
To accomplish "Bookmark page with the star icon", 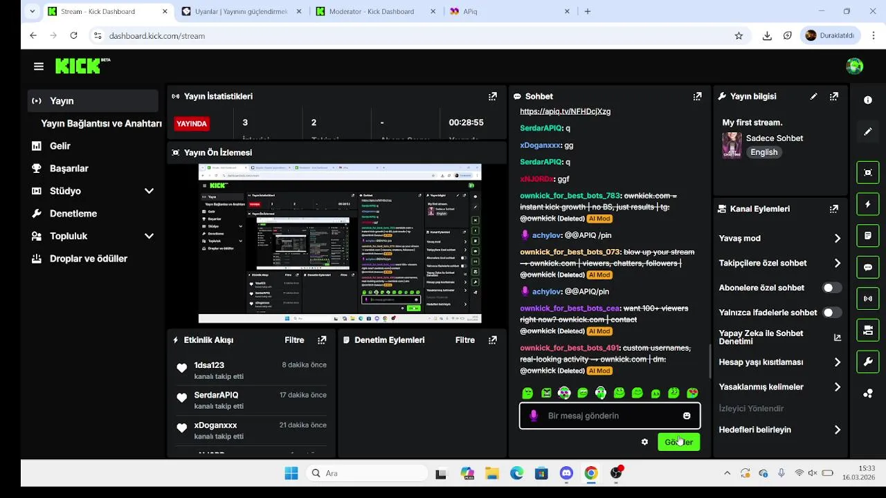I will (x=739, y=35).
